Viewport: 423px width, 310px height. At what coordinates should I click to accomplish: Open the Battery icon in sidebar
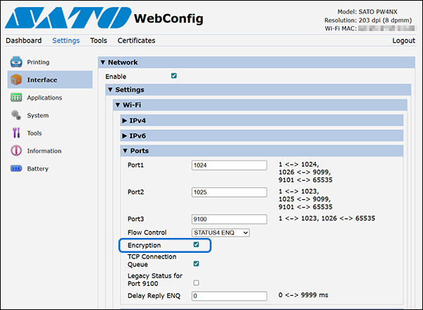coord(16,168)
